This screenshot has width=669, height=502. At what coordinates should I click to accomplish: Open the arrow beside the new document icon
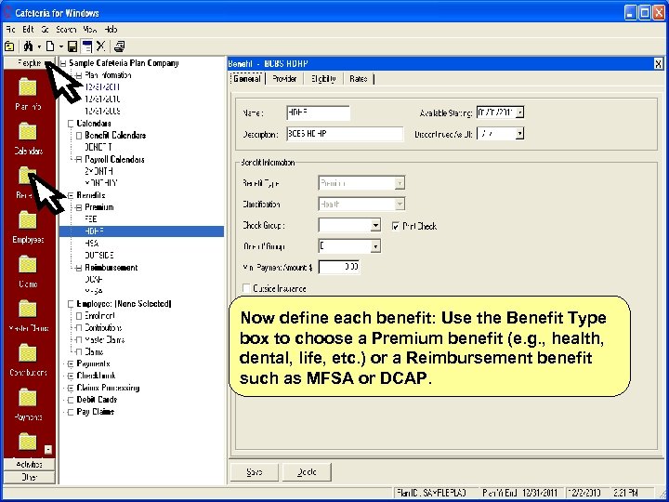pyautogui.click(x=61, y=46)
